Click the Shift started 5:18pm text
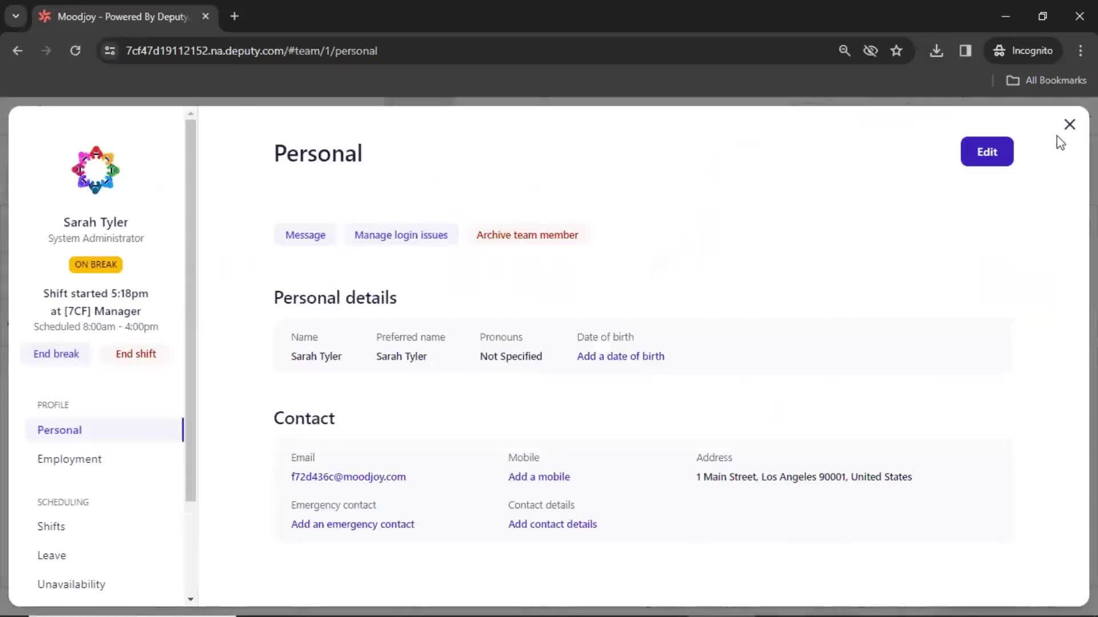This screenshot has width=1098, height=617. point(96,293)
